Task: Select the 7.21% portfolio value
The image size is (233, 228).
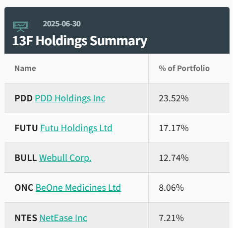Action: coord(171,218)
